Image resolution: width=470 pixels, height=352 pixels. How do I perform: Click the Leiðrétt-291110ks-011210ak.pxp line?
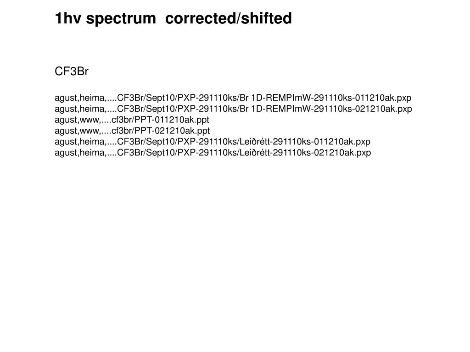[213, 142]
